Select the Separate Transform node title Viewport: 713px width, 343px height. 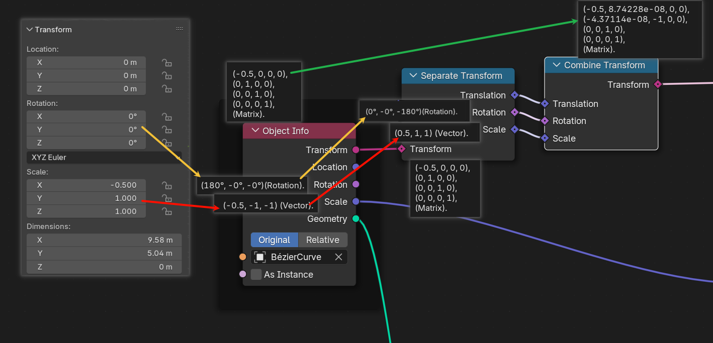click(462, 76)
